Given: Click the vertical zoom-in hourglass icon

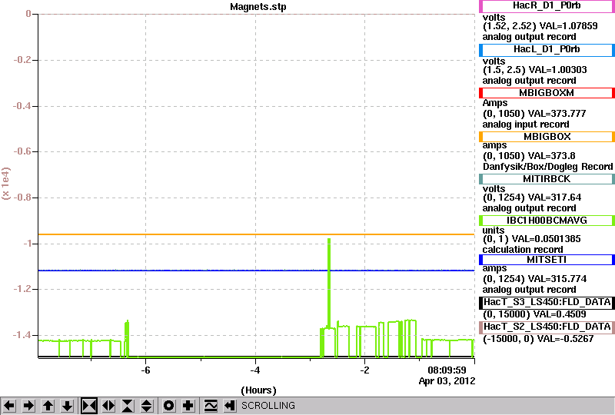Looking at the screenshot, I should [128, 406].
